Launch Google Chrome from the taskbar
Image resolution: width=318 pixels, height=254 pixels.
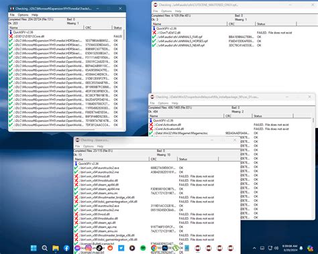154,248
